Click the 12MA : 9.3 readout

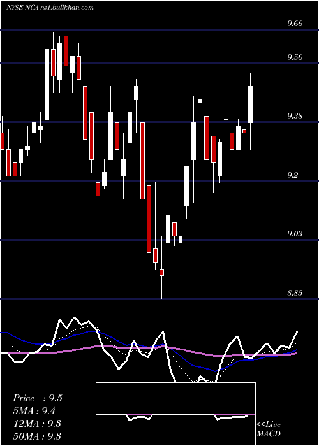(x=37, y=424)
